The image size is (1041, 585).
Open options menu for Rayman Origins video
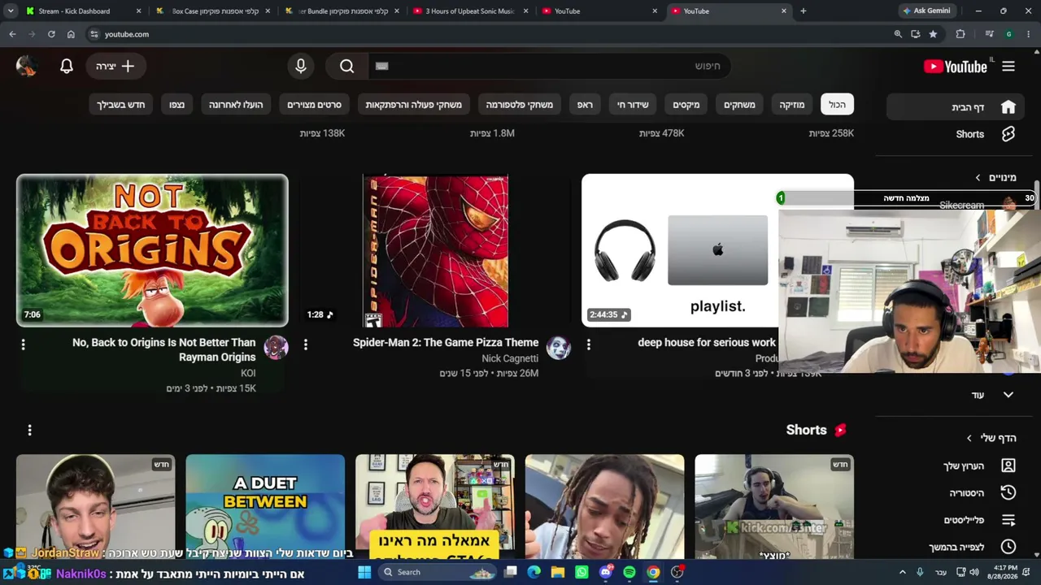pyautogui.click(x=23, y=344)
